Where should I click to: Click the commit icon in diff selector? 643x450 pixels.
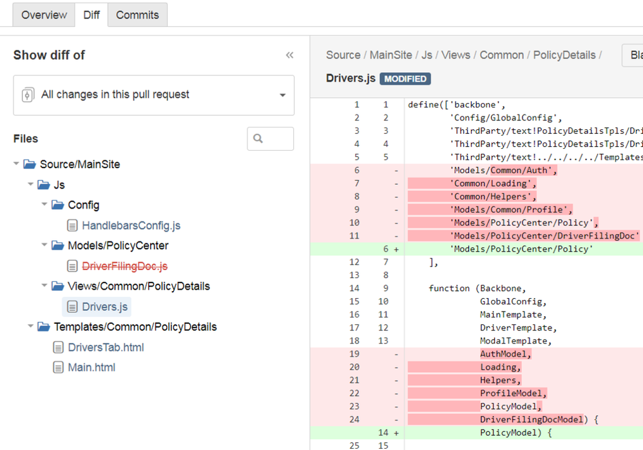[28, 95]
